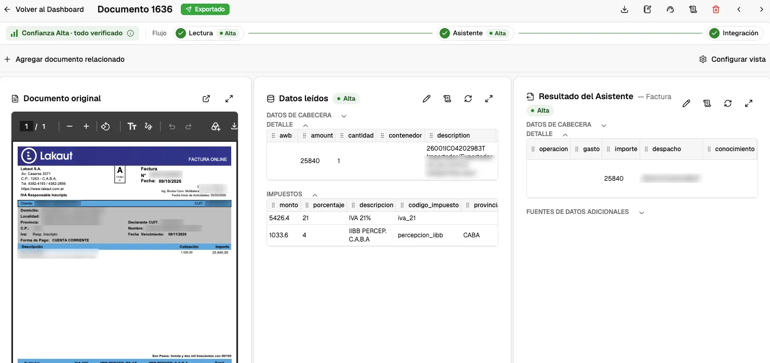The image size is (770, 363).
Task: Refresh the Resultado del Asistente panel
Action: [728, 103]
